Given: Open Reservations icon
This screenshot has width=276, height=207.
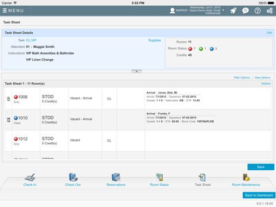Looking at the screenshot, I should (116, 177).
